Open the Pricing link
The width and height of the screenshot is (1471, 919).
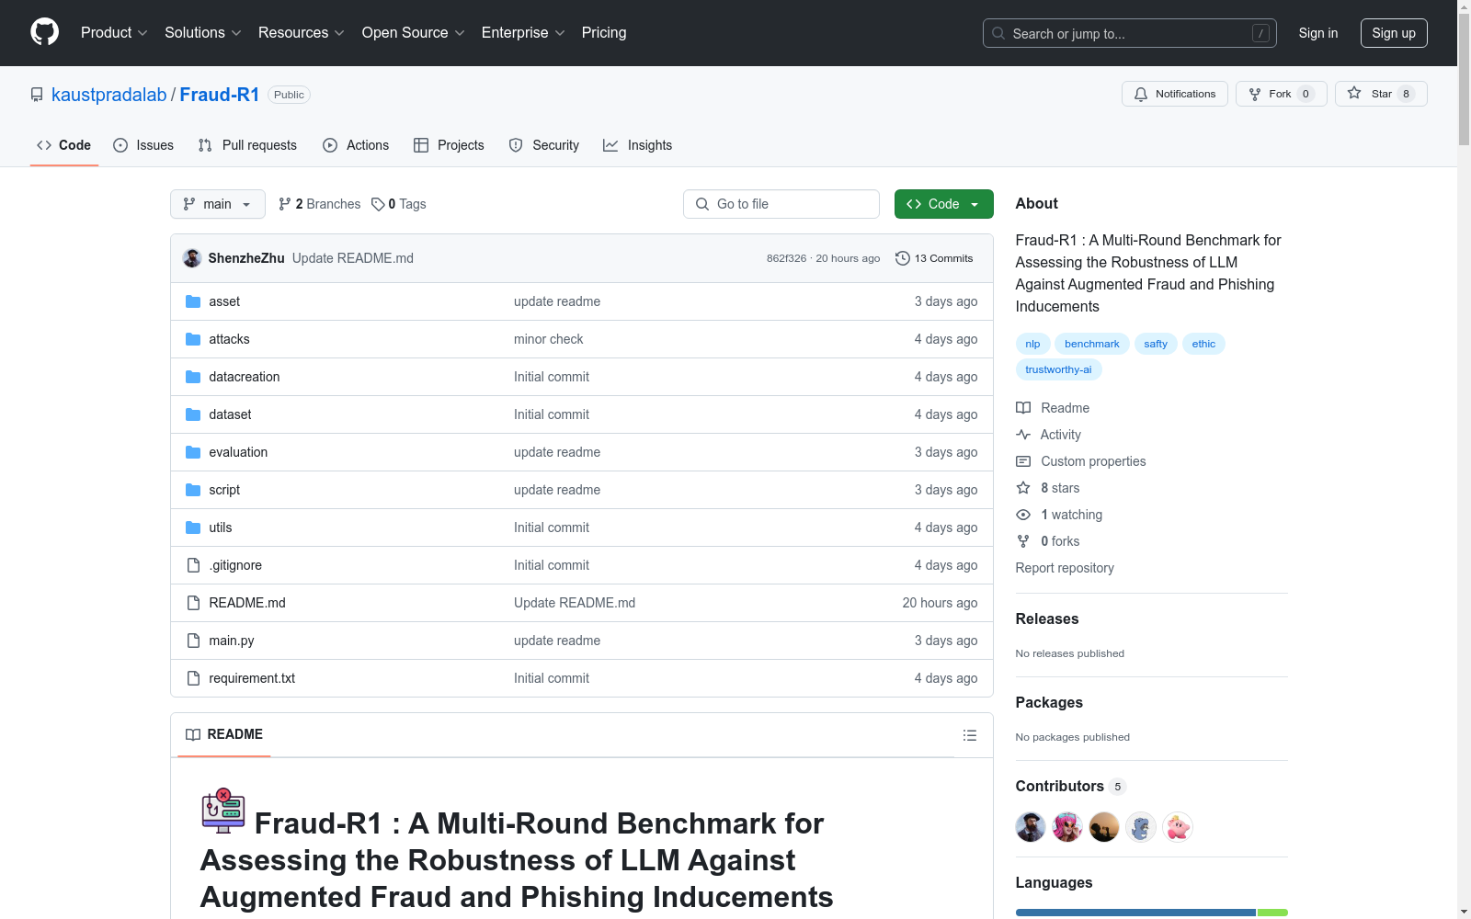[x=604, y=32]
